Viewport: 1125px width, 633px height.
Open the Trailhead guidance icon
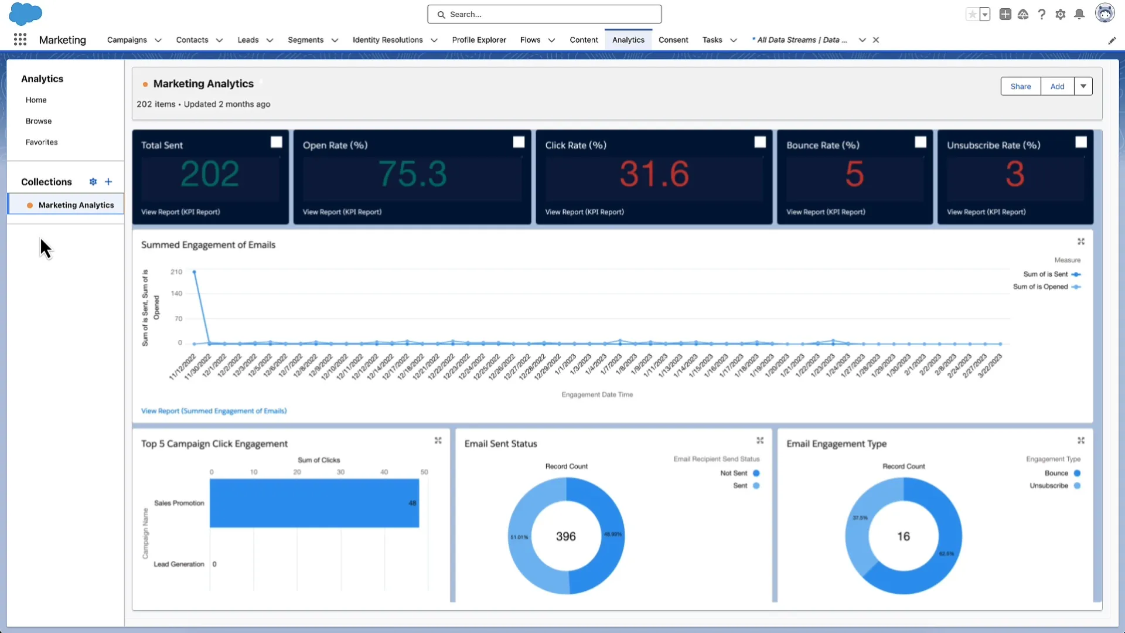(1023, 14)
